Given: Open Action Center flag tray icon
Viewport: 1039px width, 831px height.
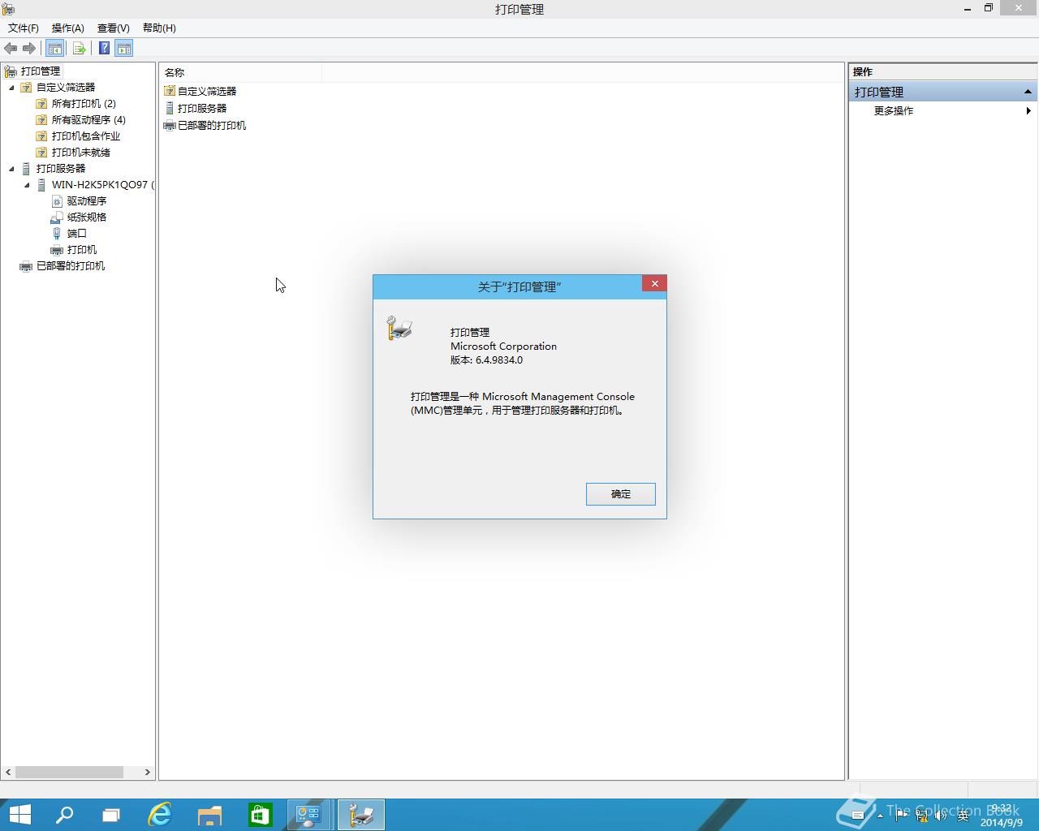Looking at the screenshot, I should pyautogui.click(x=901, y=816).
